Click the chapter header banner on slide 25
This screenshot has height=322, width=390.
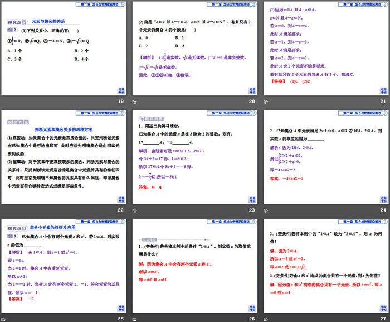click(x=101, y=222)
